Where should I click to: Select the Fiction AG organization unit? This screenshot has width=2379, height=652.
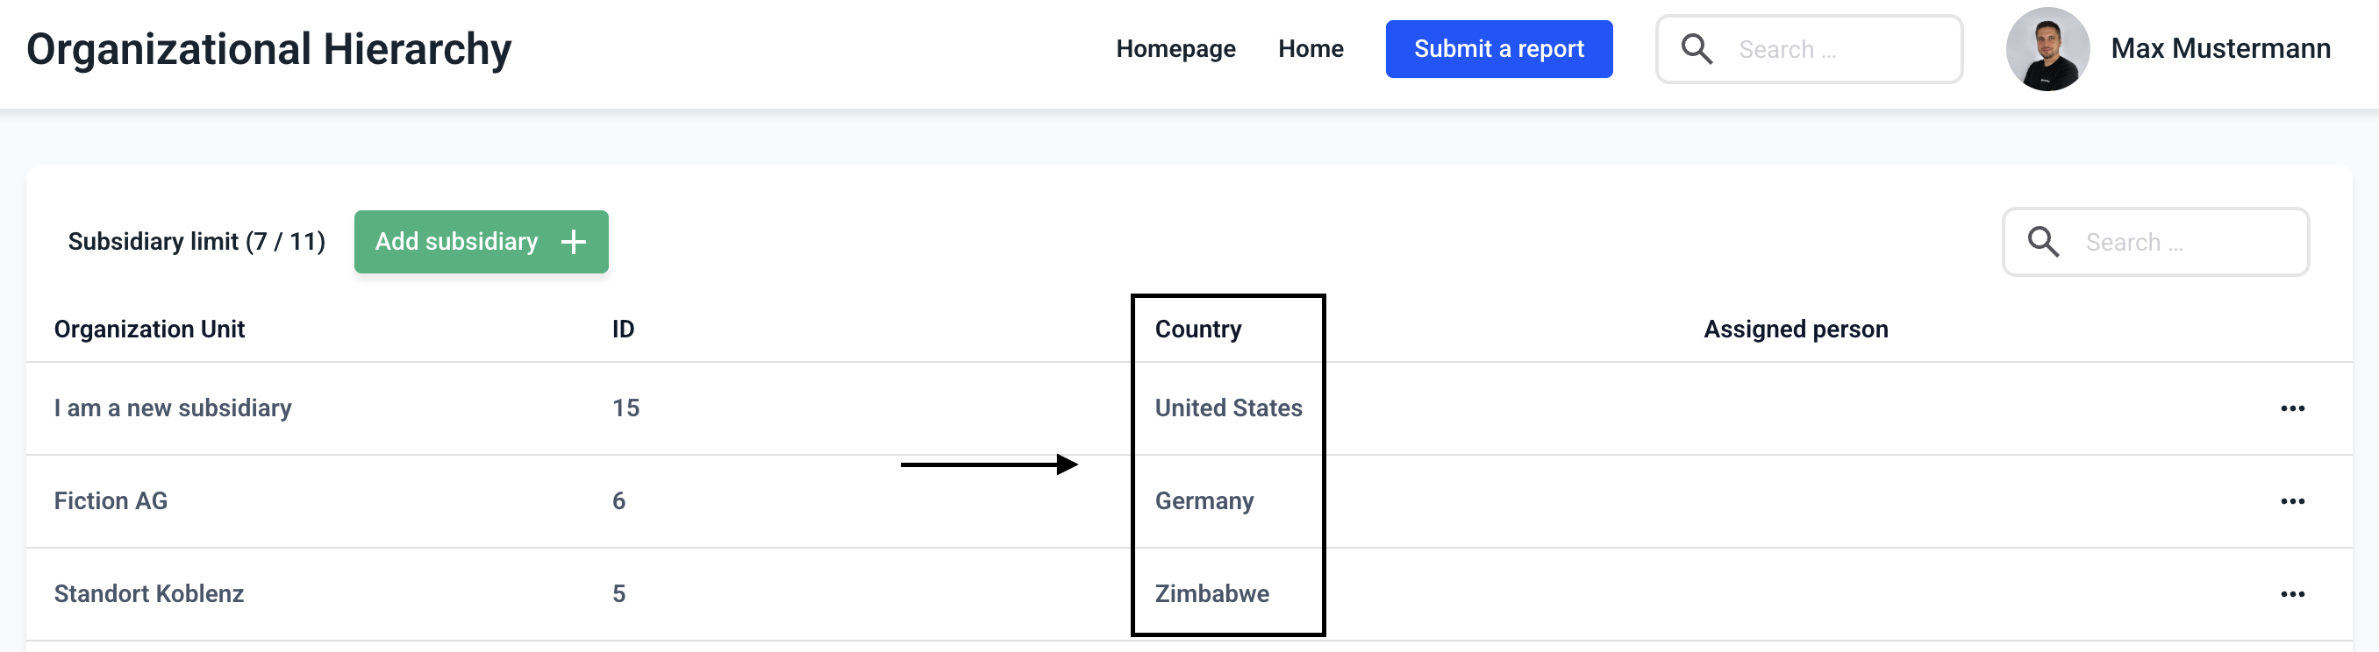(111, 501)
